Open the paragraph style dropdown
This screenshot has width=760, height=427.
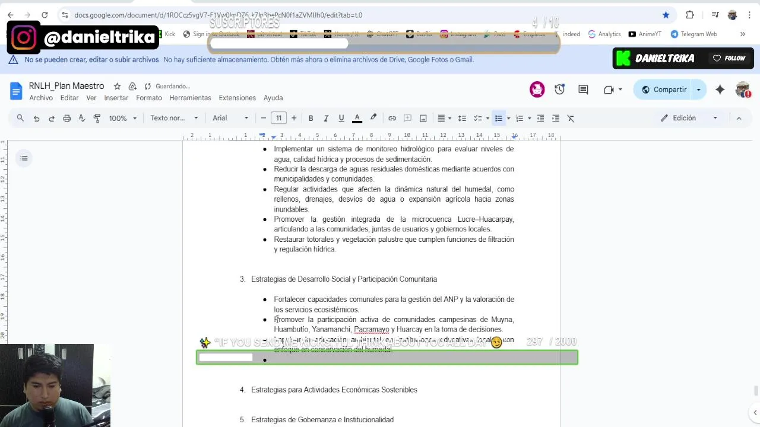click(x=174, y=118)
